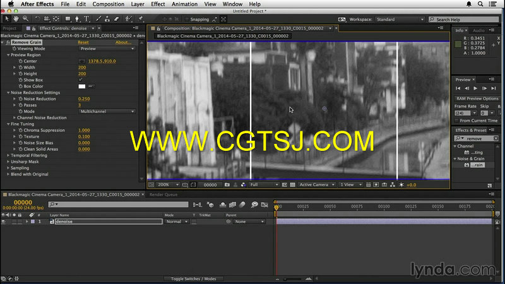This screenshot has height=284, width=505.
Task: Select the Roto Brush tool
Action: click(129, 19)
